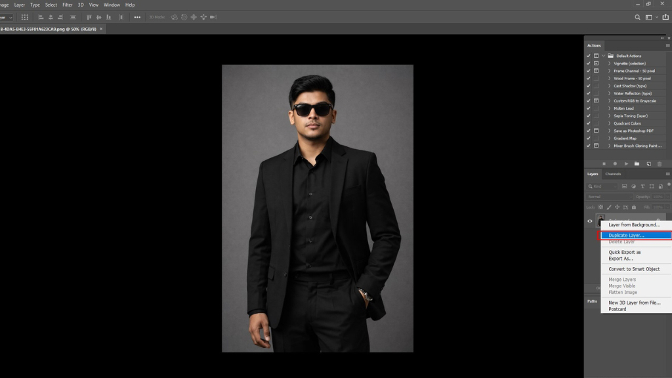The width and height of the screenshot is (672, 378).
Task: Uncheck the Vignette (selection) action checkmark
Action: pyautogui.click(x=589, y=64)
